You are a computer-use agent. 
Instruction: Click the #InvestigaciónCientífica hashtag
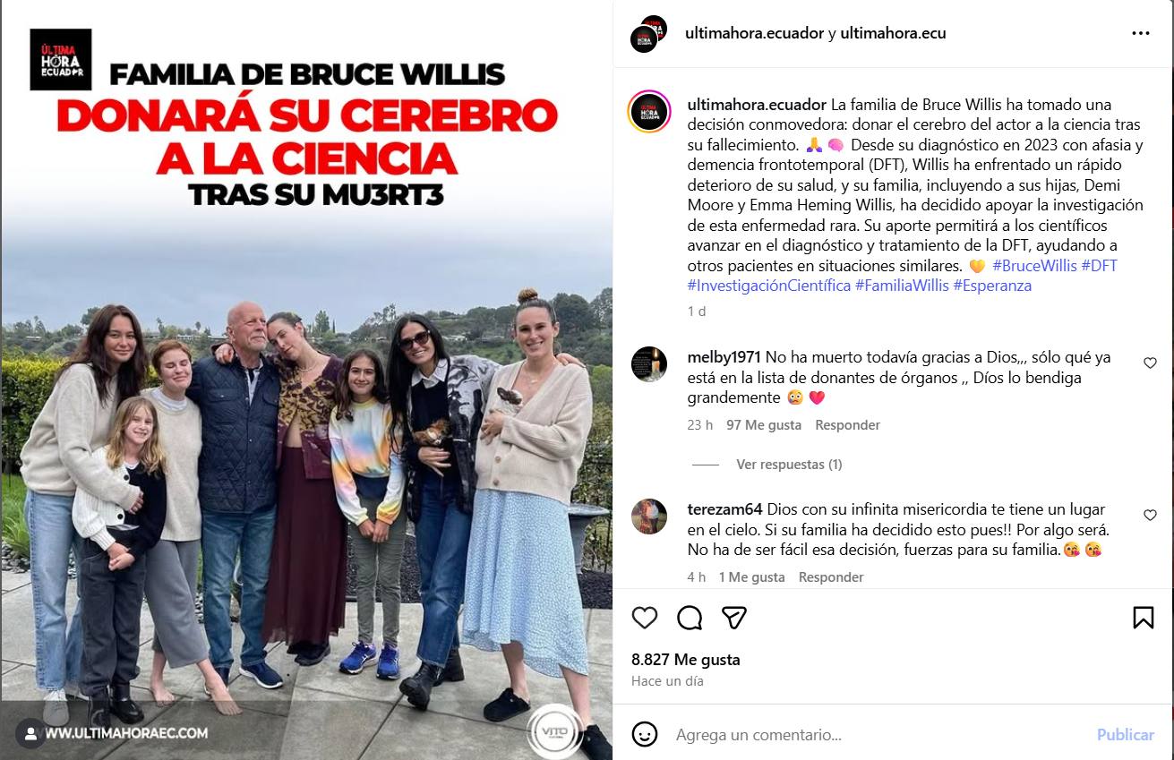769,286
